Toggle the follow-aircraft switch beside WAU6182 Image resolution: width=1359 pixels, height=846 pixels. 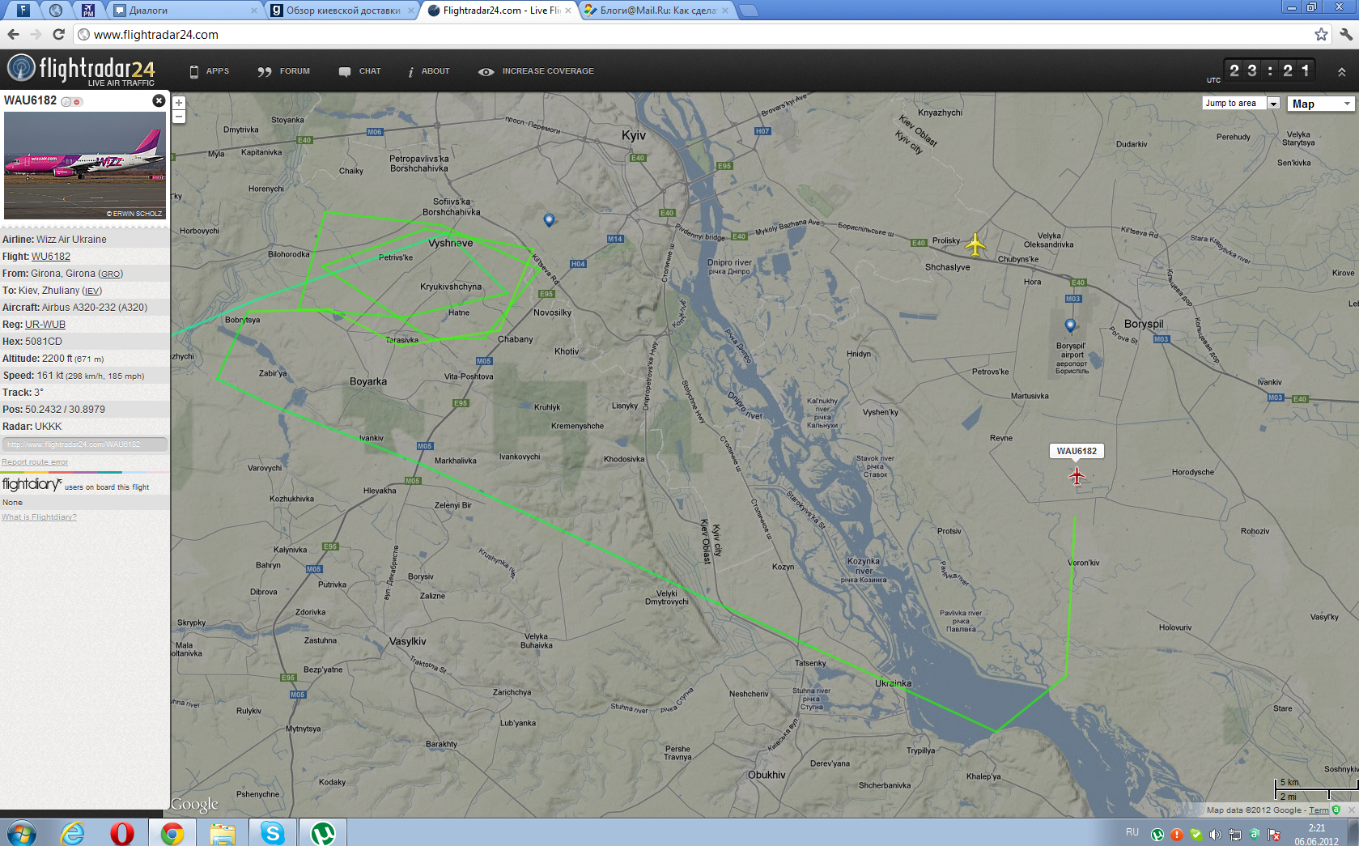click(72, 101)
